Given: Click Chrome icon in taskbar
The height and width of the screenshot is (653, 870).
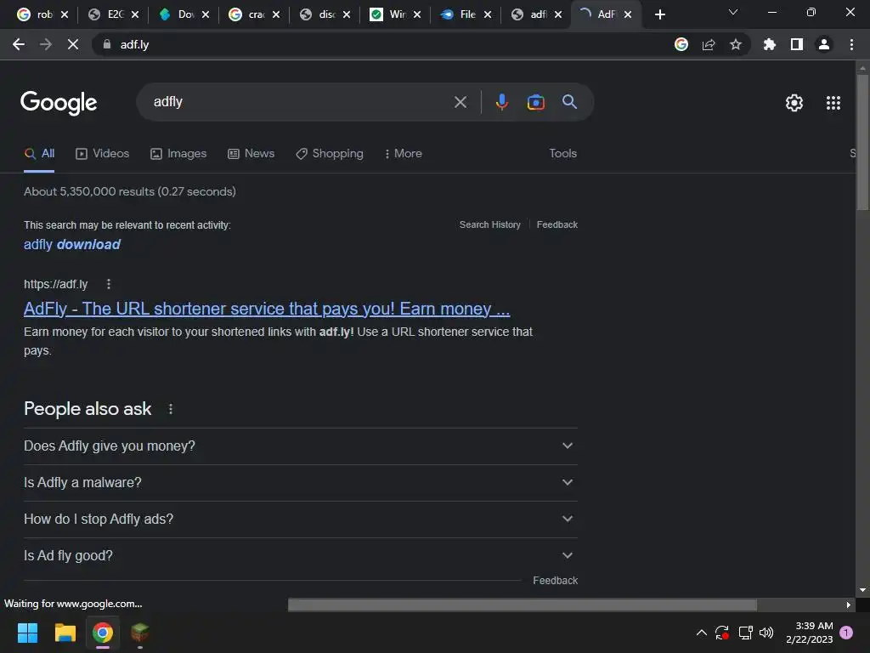Looking at the screenshot, I should [x=103, y=633].
